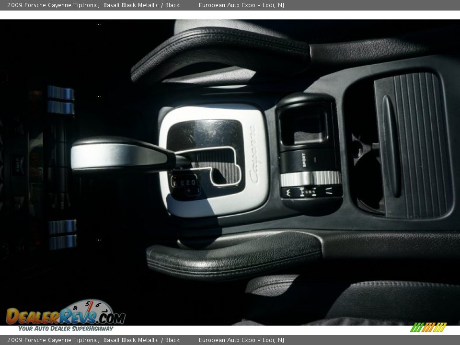Image resolution: width=460 pixels, height=345 pixels.
Task: Click bottom caption 'Basalt Black Metallic / Black'
Action: pyautogui.click(x=141, y=340)
